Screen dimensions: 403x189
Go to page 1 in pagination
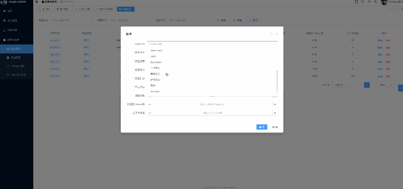(x=367, y=85)
